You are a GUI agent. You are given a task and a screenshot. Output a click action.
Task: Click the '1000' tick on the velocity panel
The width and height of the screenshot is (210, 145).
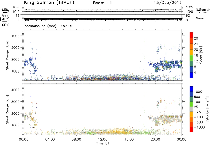click(15, 125)
